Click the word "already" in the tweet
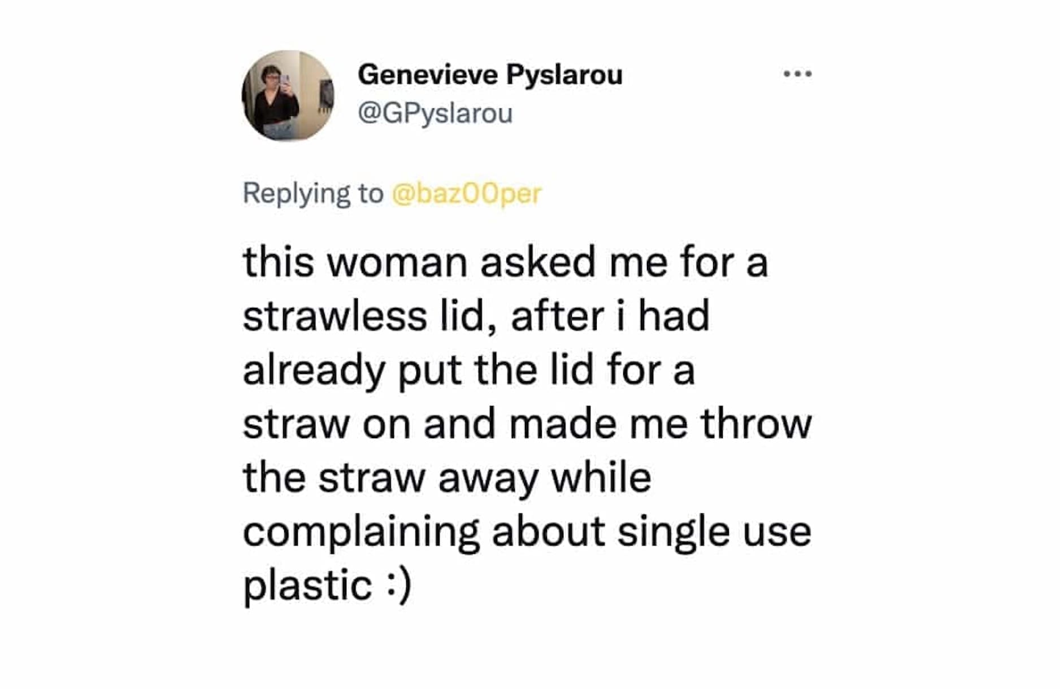Viewport: 1060px width, 689px height. (x=314, y=371)
